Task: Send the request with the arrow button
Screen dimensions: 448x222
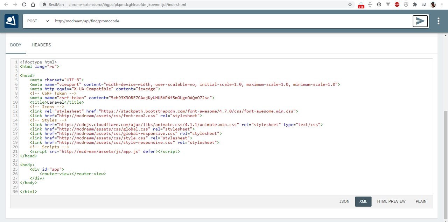Action: pos(420,21)
